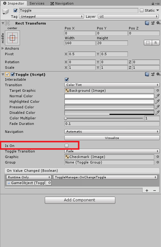Viewport: 161px width, 247px height.
Task: Open Toggle Script help reference icon
Action: pyautogui.click(x=147, y=74)
